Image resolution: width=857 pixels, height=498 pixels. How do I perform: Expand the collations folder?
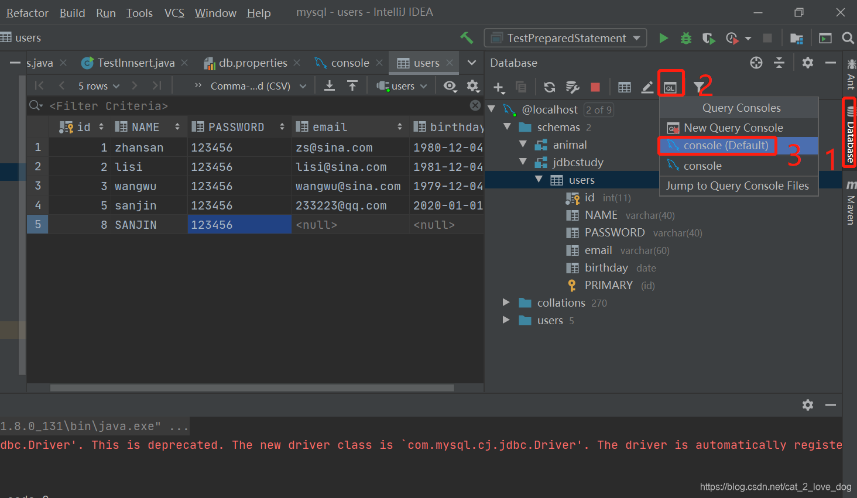[x=506, y=303]
